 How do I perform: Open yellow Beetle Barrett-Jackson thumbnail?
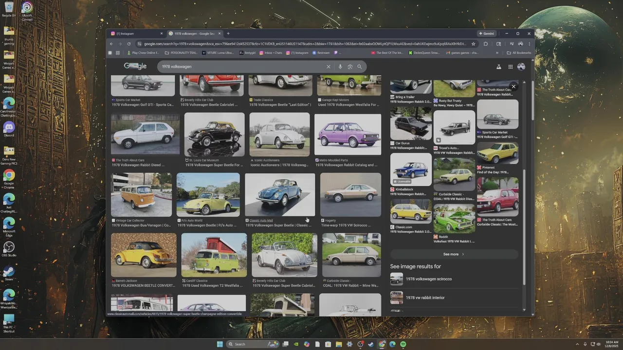pos(144,255)
